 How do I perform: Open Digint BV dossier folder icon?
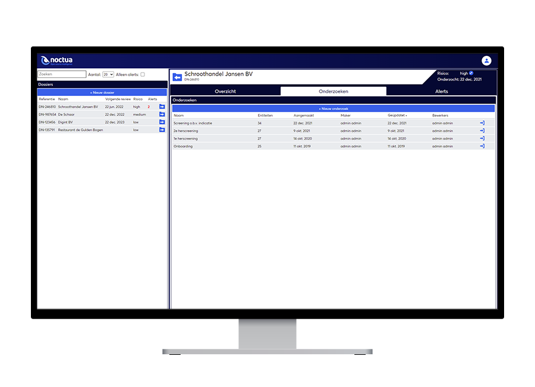[x=162, y=122]
